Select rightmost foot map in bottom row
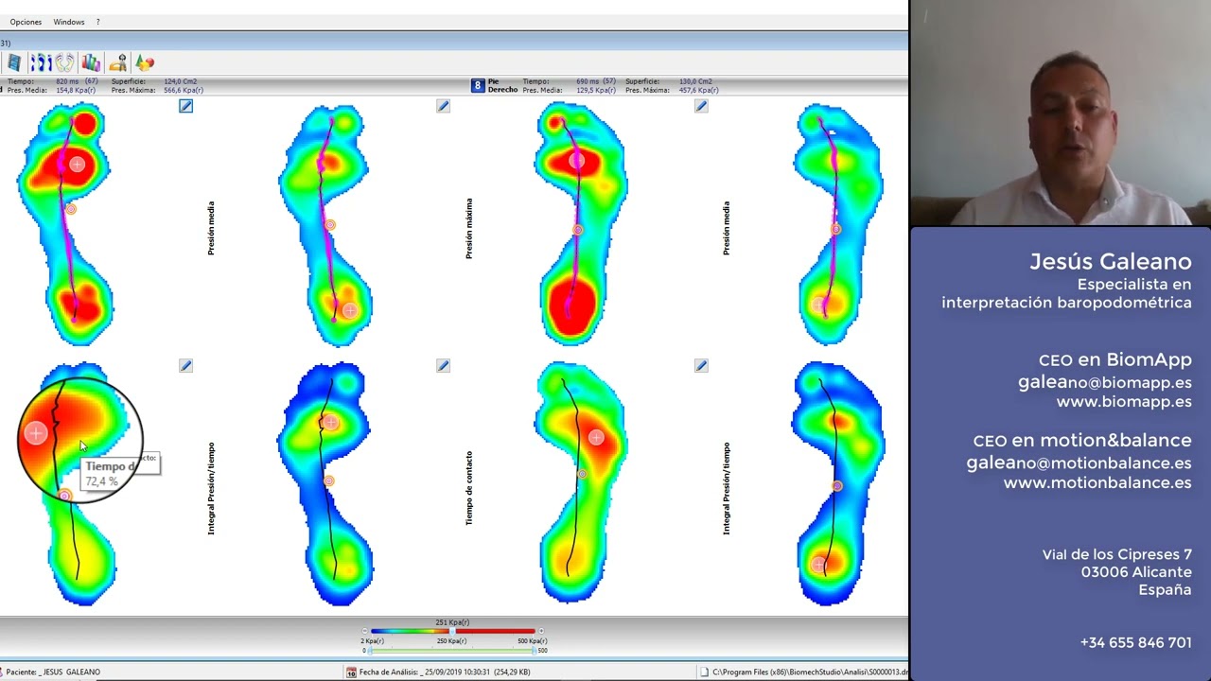This screenshot has height=681, width=1211. [838, 483]
